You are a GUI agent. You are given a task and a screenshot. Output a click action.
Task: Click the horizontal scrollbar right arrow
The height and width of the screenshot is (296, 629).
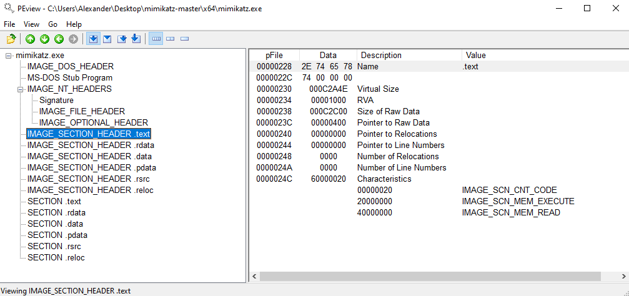point(623,277)
